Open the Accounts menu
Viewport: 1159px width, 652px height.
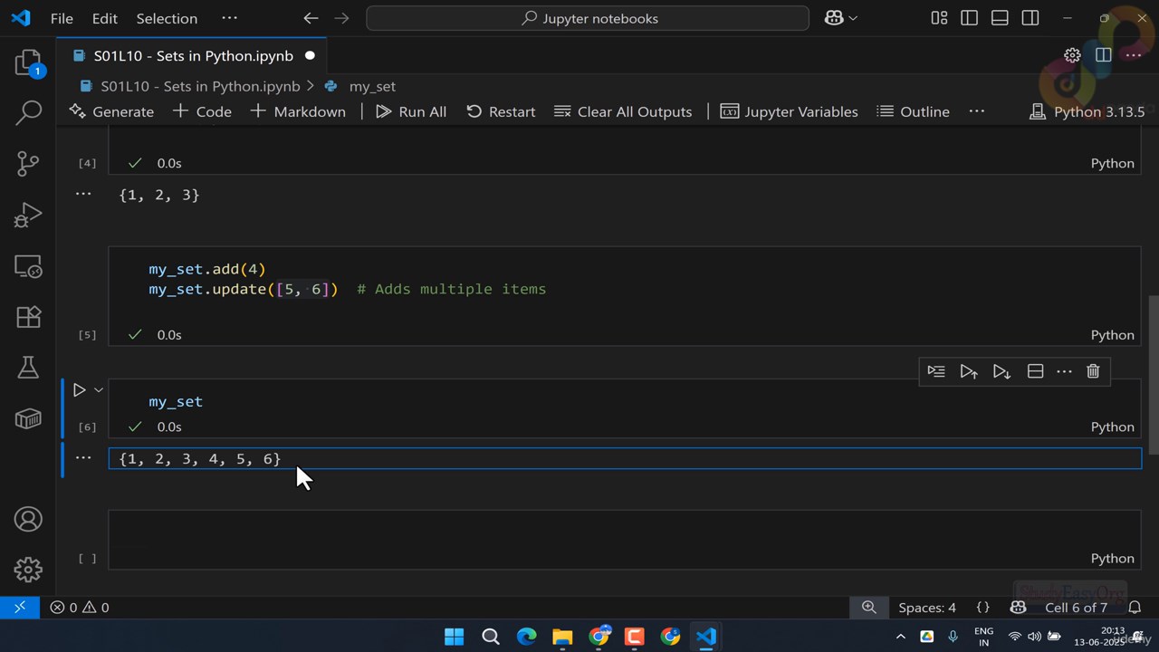click(28, 519)
